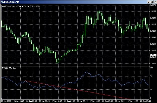Image resolution: width=157 pixels, height=103 pixels.
Task: Click price axis label 1.3240
Action: coord(153,18)
